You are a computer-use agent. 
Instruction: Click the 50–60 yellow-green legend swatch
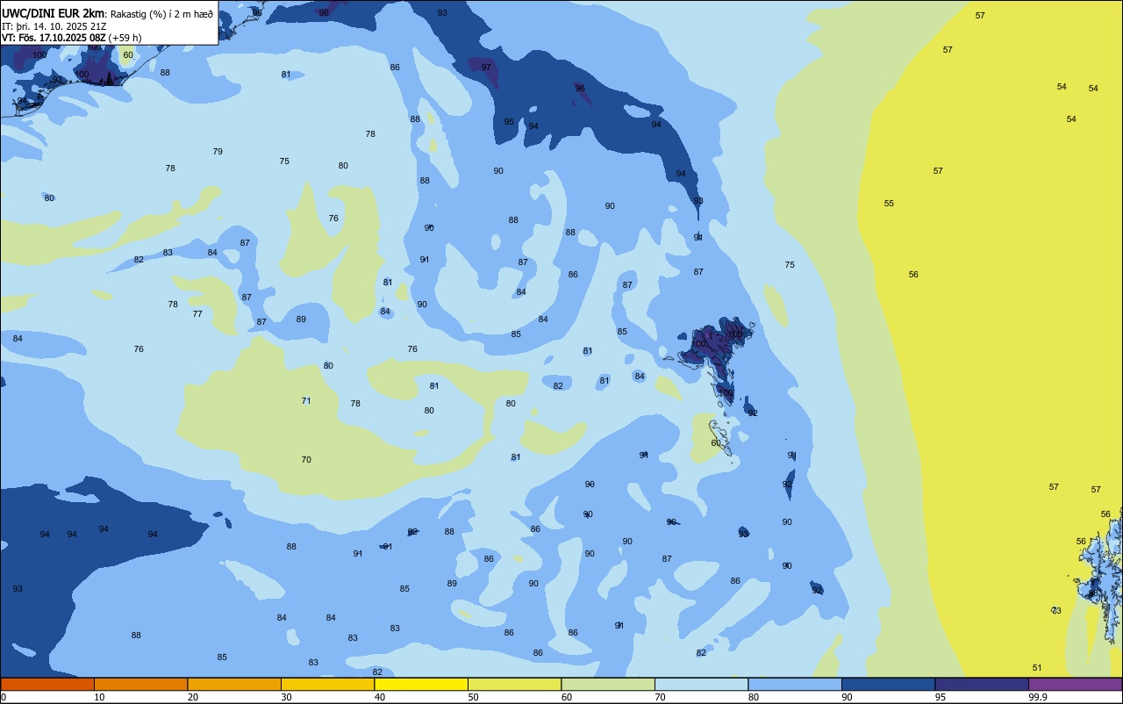coord(514,684)
